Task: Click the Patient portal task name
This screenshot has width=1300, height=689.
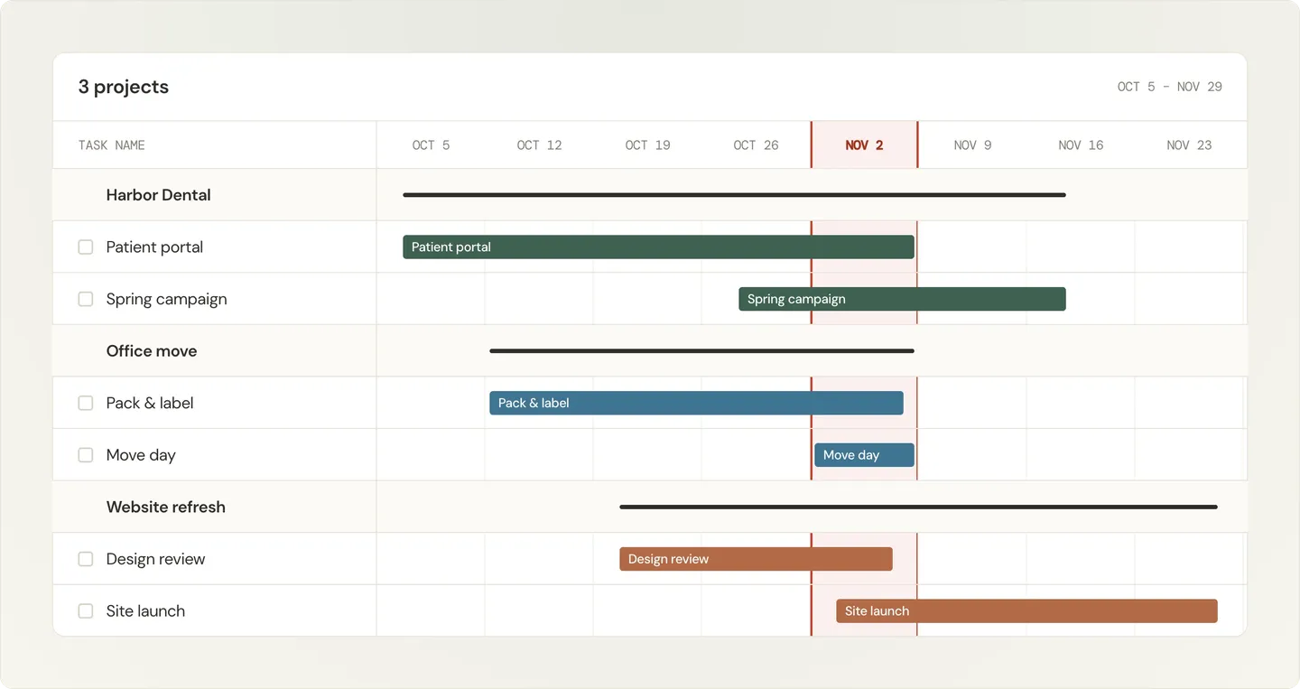Action: [154, 247]
